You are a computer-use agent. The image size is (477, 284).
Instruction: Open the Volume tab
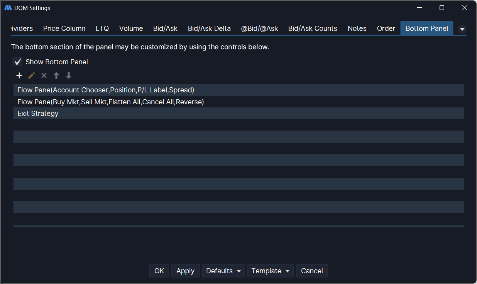131,28
